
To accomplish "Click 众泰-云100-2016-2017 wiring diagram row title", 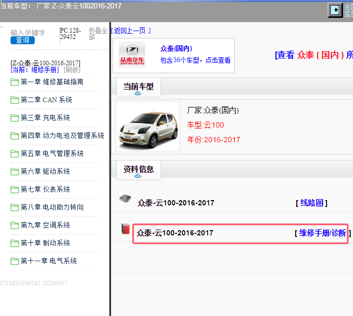I will 176,203.
